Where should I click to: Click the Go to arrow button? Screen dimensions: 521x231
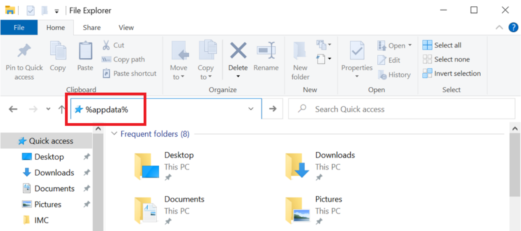tap(272, 109)
